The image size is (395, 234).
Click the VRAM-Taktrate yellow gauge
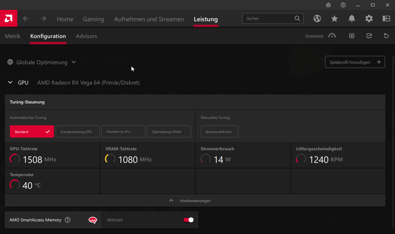pos(110,159)
